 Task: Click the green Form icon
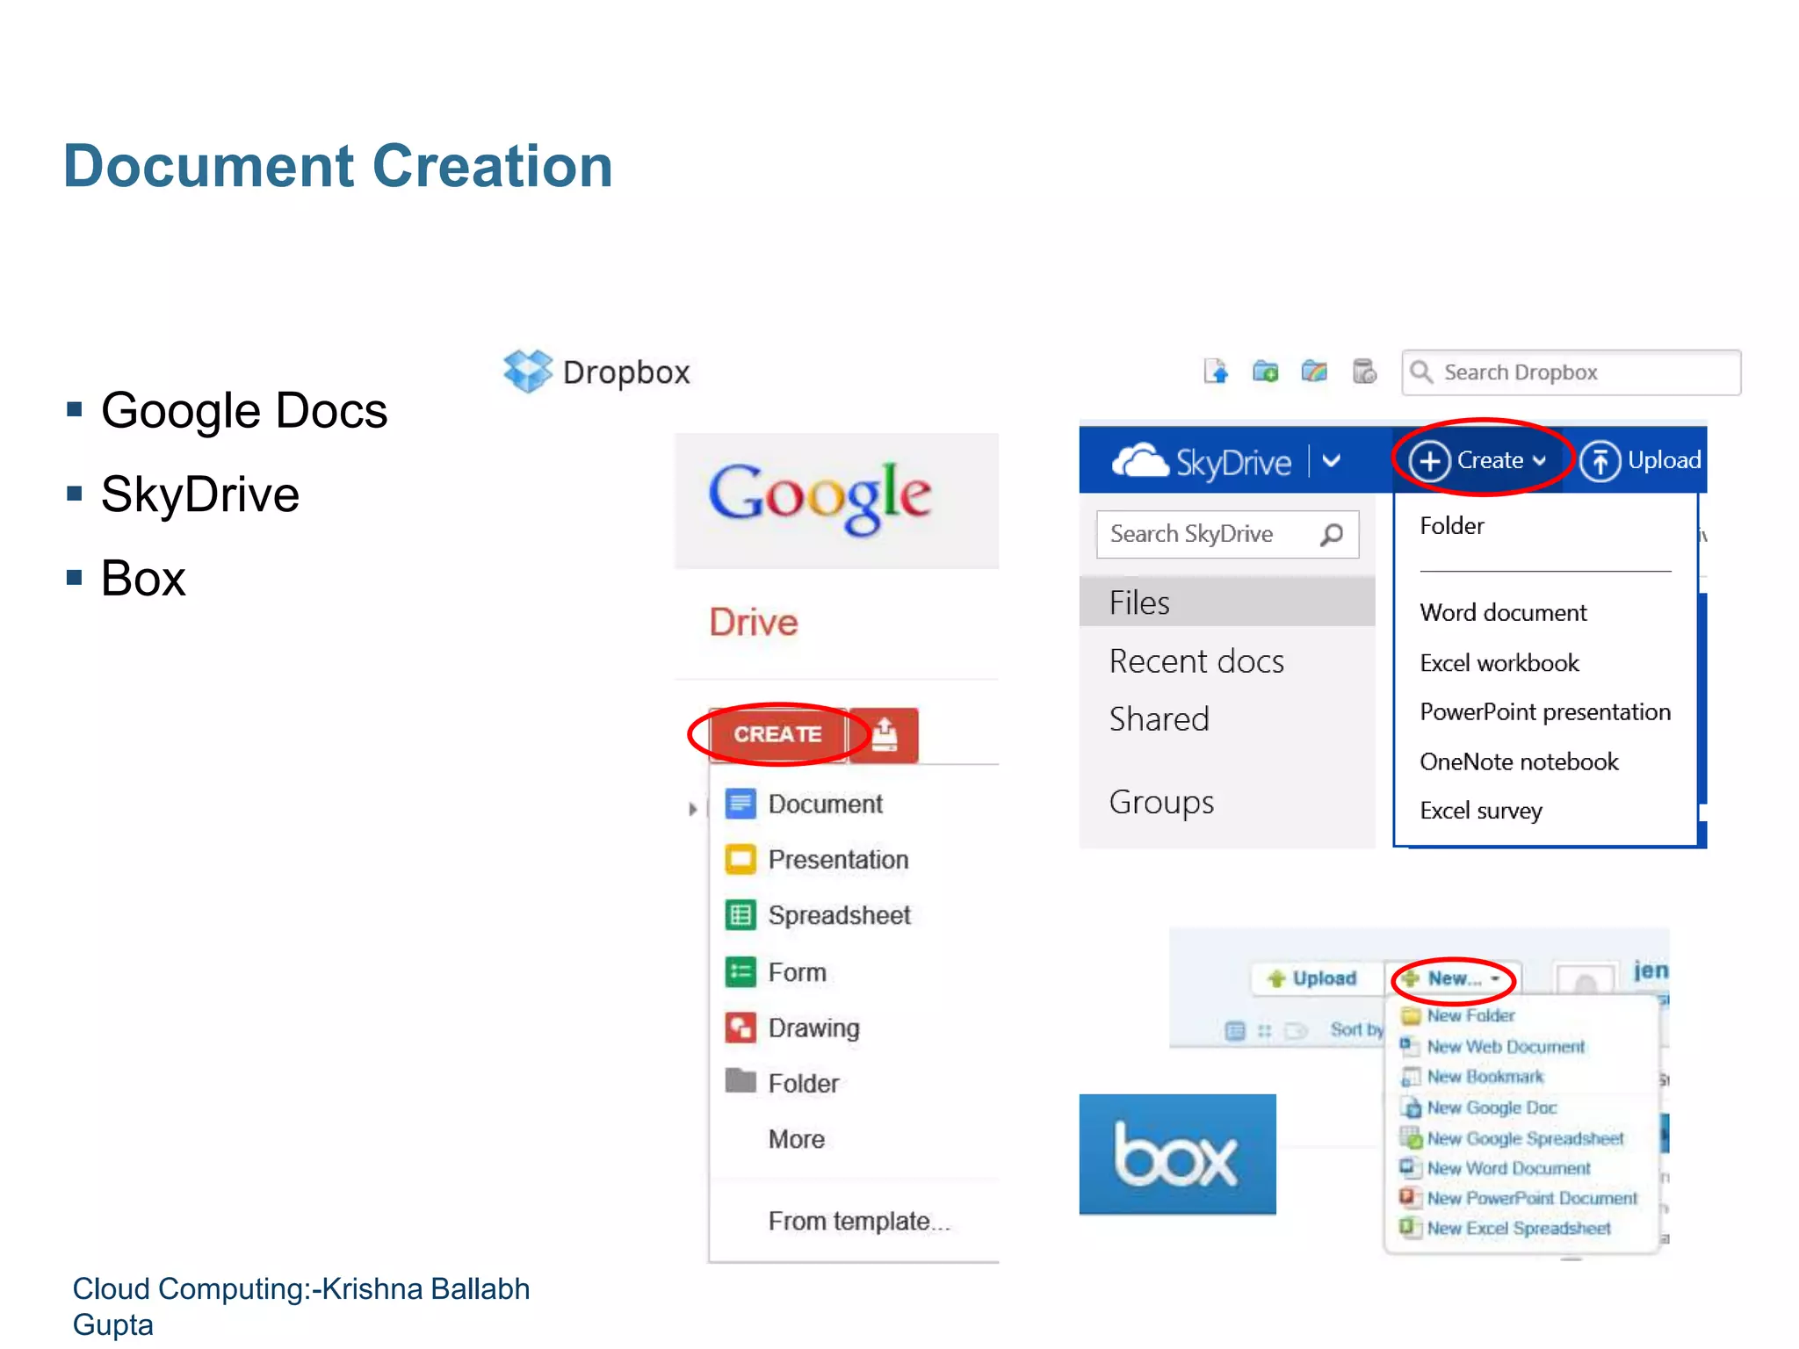[x=741, y=972]
